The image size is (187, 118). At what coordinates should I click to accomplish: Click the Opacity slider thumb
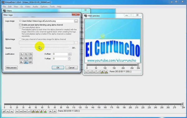click(x=39, y=48)
